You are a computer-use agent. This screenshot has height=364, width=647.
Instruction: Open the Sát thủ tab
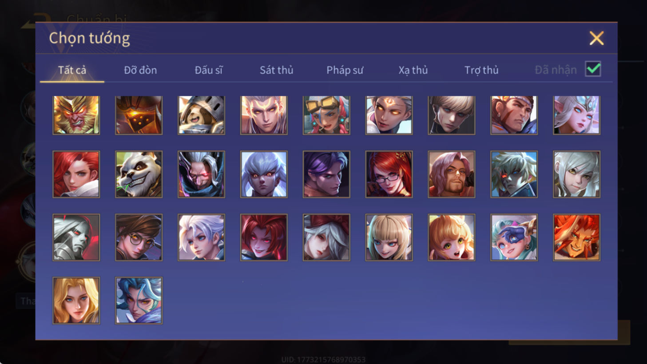(x=276, y=70)
